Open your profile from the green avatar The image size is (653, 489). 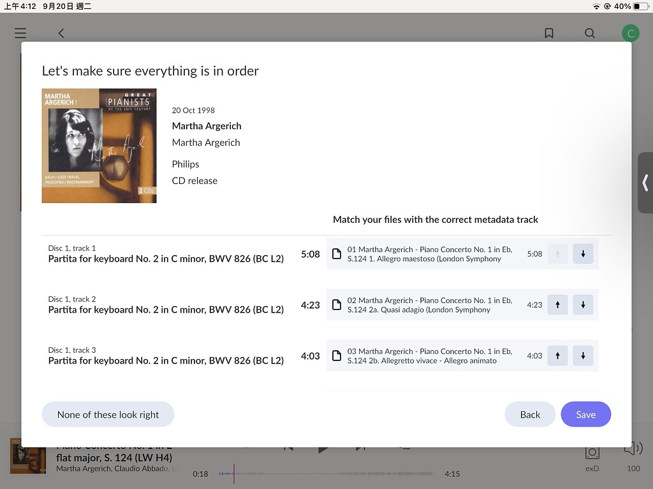[630, 32]
